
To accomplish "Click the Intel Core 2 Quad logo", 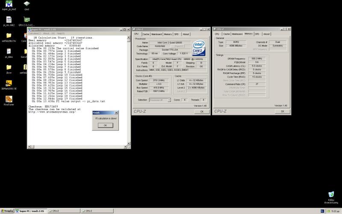I will tap(199, 48).
